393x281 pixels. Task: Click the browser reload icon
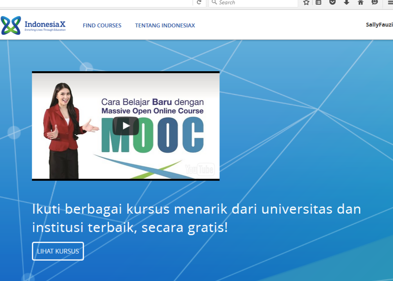[199, 2]
